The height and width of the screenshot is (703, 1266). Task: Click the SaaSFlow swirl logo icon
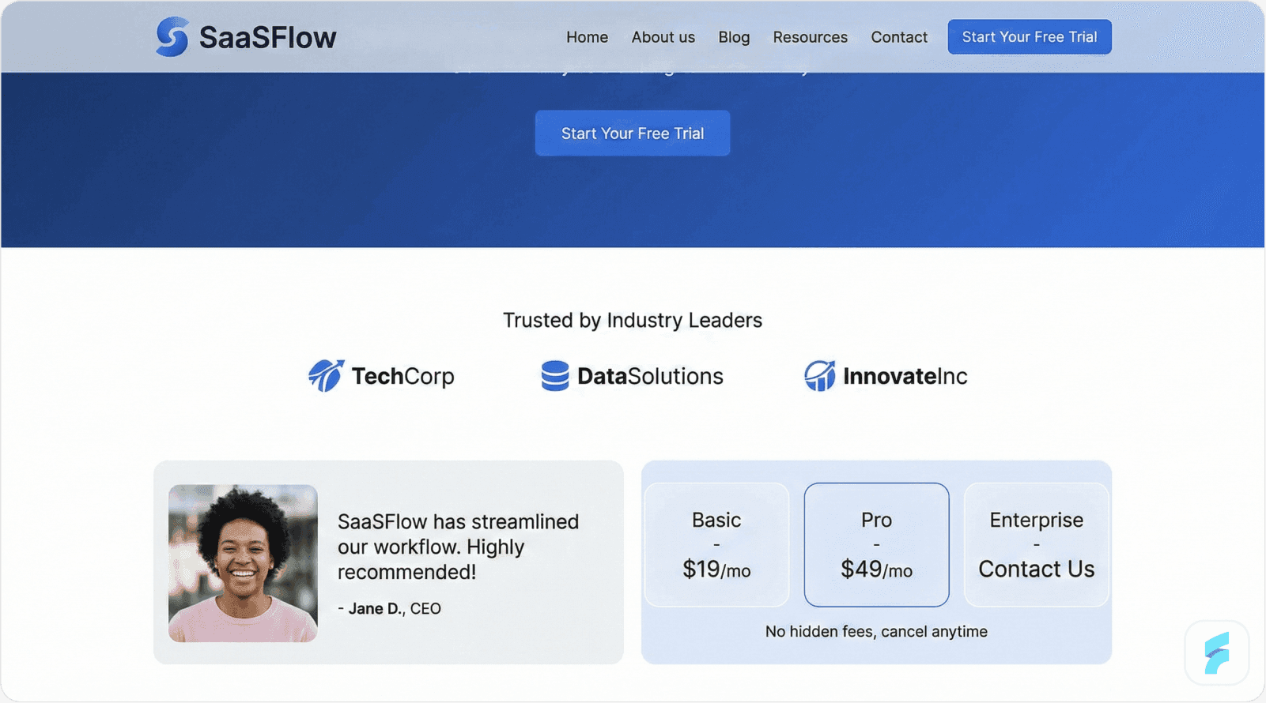click(x=172, y=37)
